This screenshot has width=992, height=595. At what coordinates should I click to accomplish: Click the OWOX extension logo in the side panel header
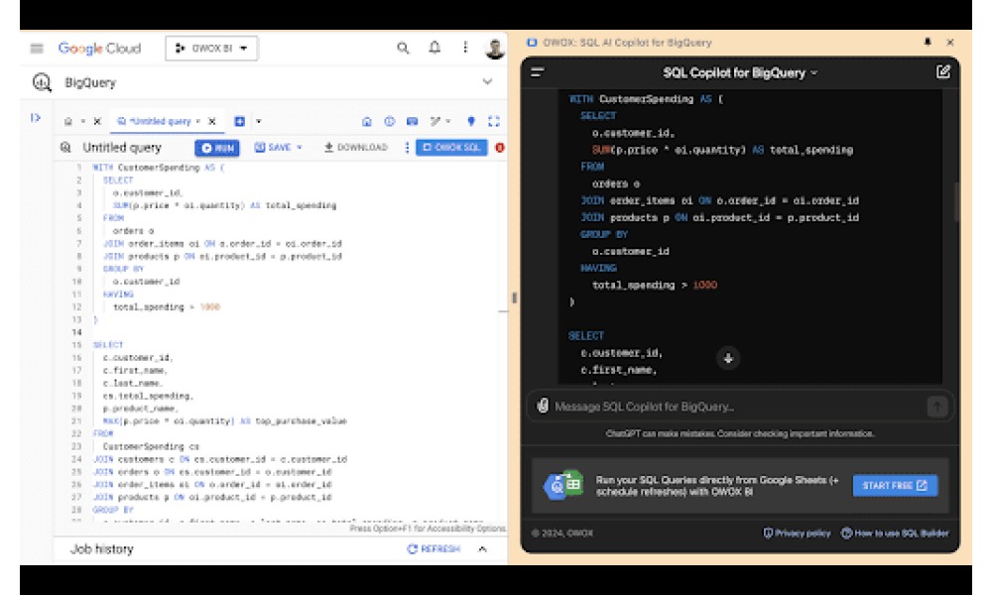tap(532, 43)
